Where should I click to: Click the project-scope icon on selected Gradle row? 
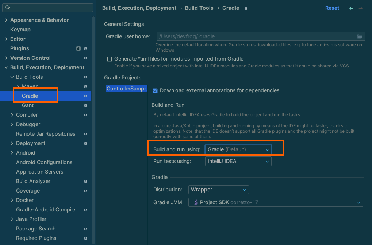pyautogui.click(x=86, y=96)
